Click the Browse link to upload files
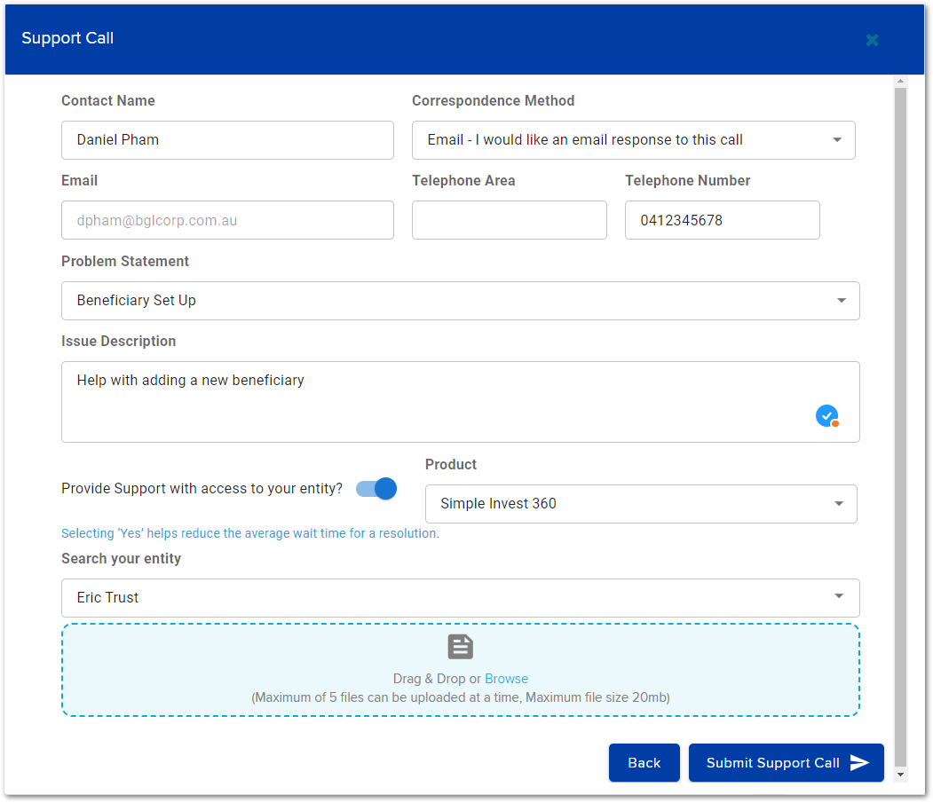Image resolution: width=933 pixels, height=803 pixels. [506, 679]
